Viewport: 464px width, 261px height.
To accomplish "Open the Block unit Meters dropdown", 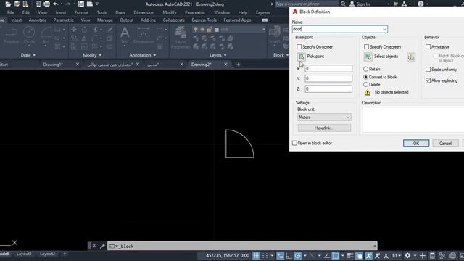I will coord(324,117).
